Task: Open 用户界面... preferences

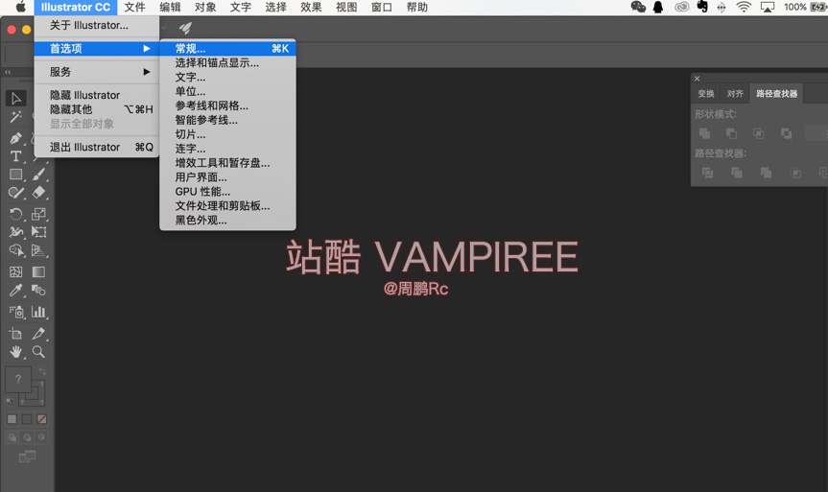Action: [227, 177]
